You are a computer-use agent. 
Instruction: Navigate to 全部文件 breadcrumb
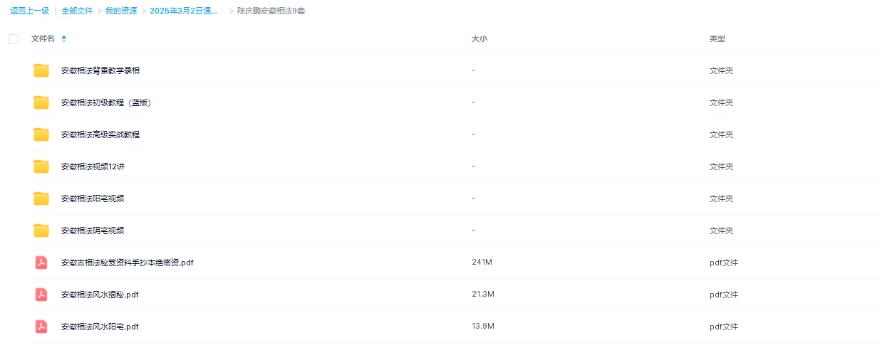77,11
